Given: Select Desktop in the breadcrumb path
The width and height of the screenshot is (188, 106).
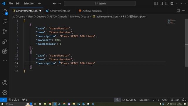Looking at the screenshot, I should 41,16.
